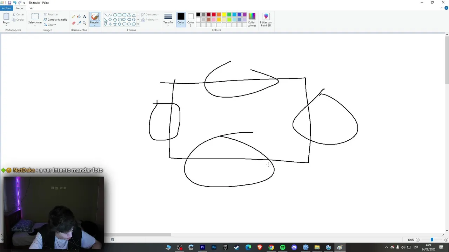
Task: Open the Customize Quick Access Toolbar arrow
Action: coord(24,3)
